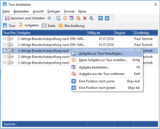Click Paul Technik in row 2
This screenshot has height=129, width=160.
click(x=143, y=45)
